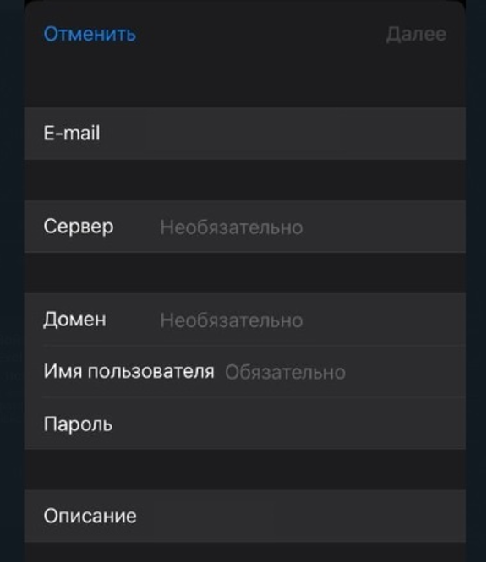Image resolution: width=487 pixels, height=563 pixels.
Task: Select the Имя пользователя label
Action: pos(129,371)
